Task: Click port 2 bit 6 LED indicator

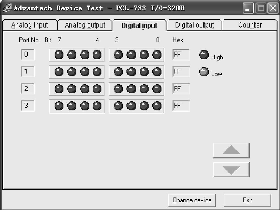Action: 72,89
